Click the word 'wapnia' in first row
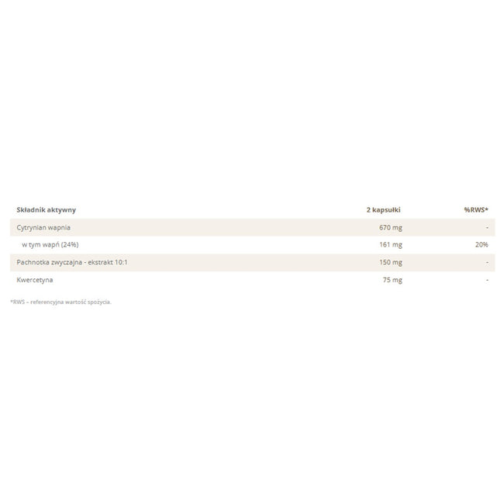 59,227
